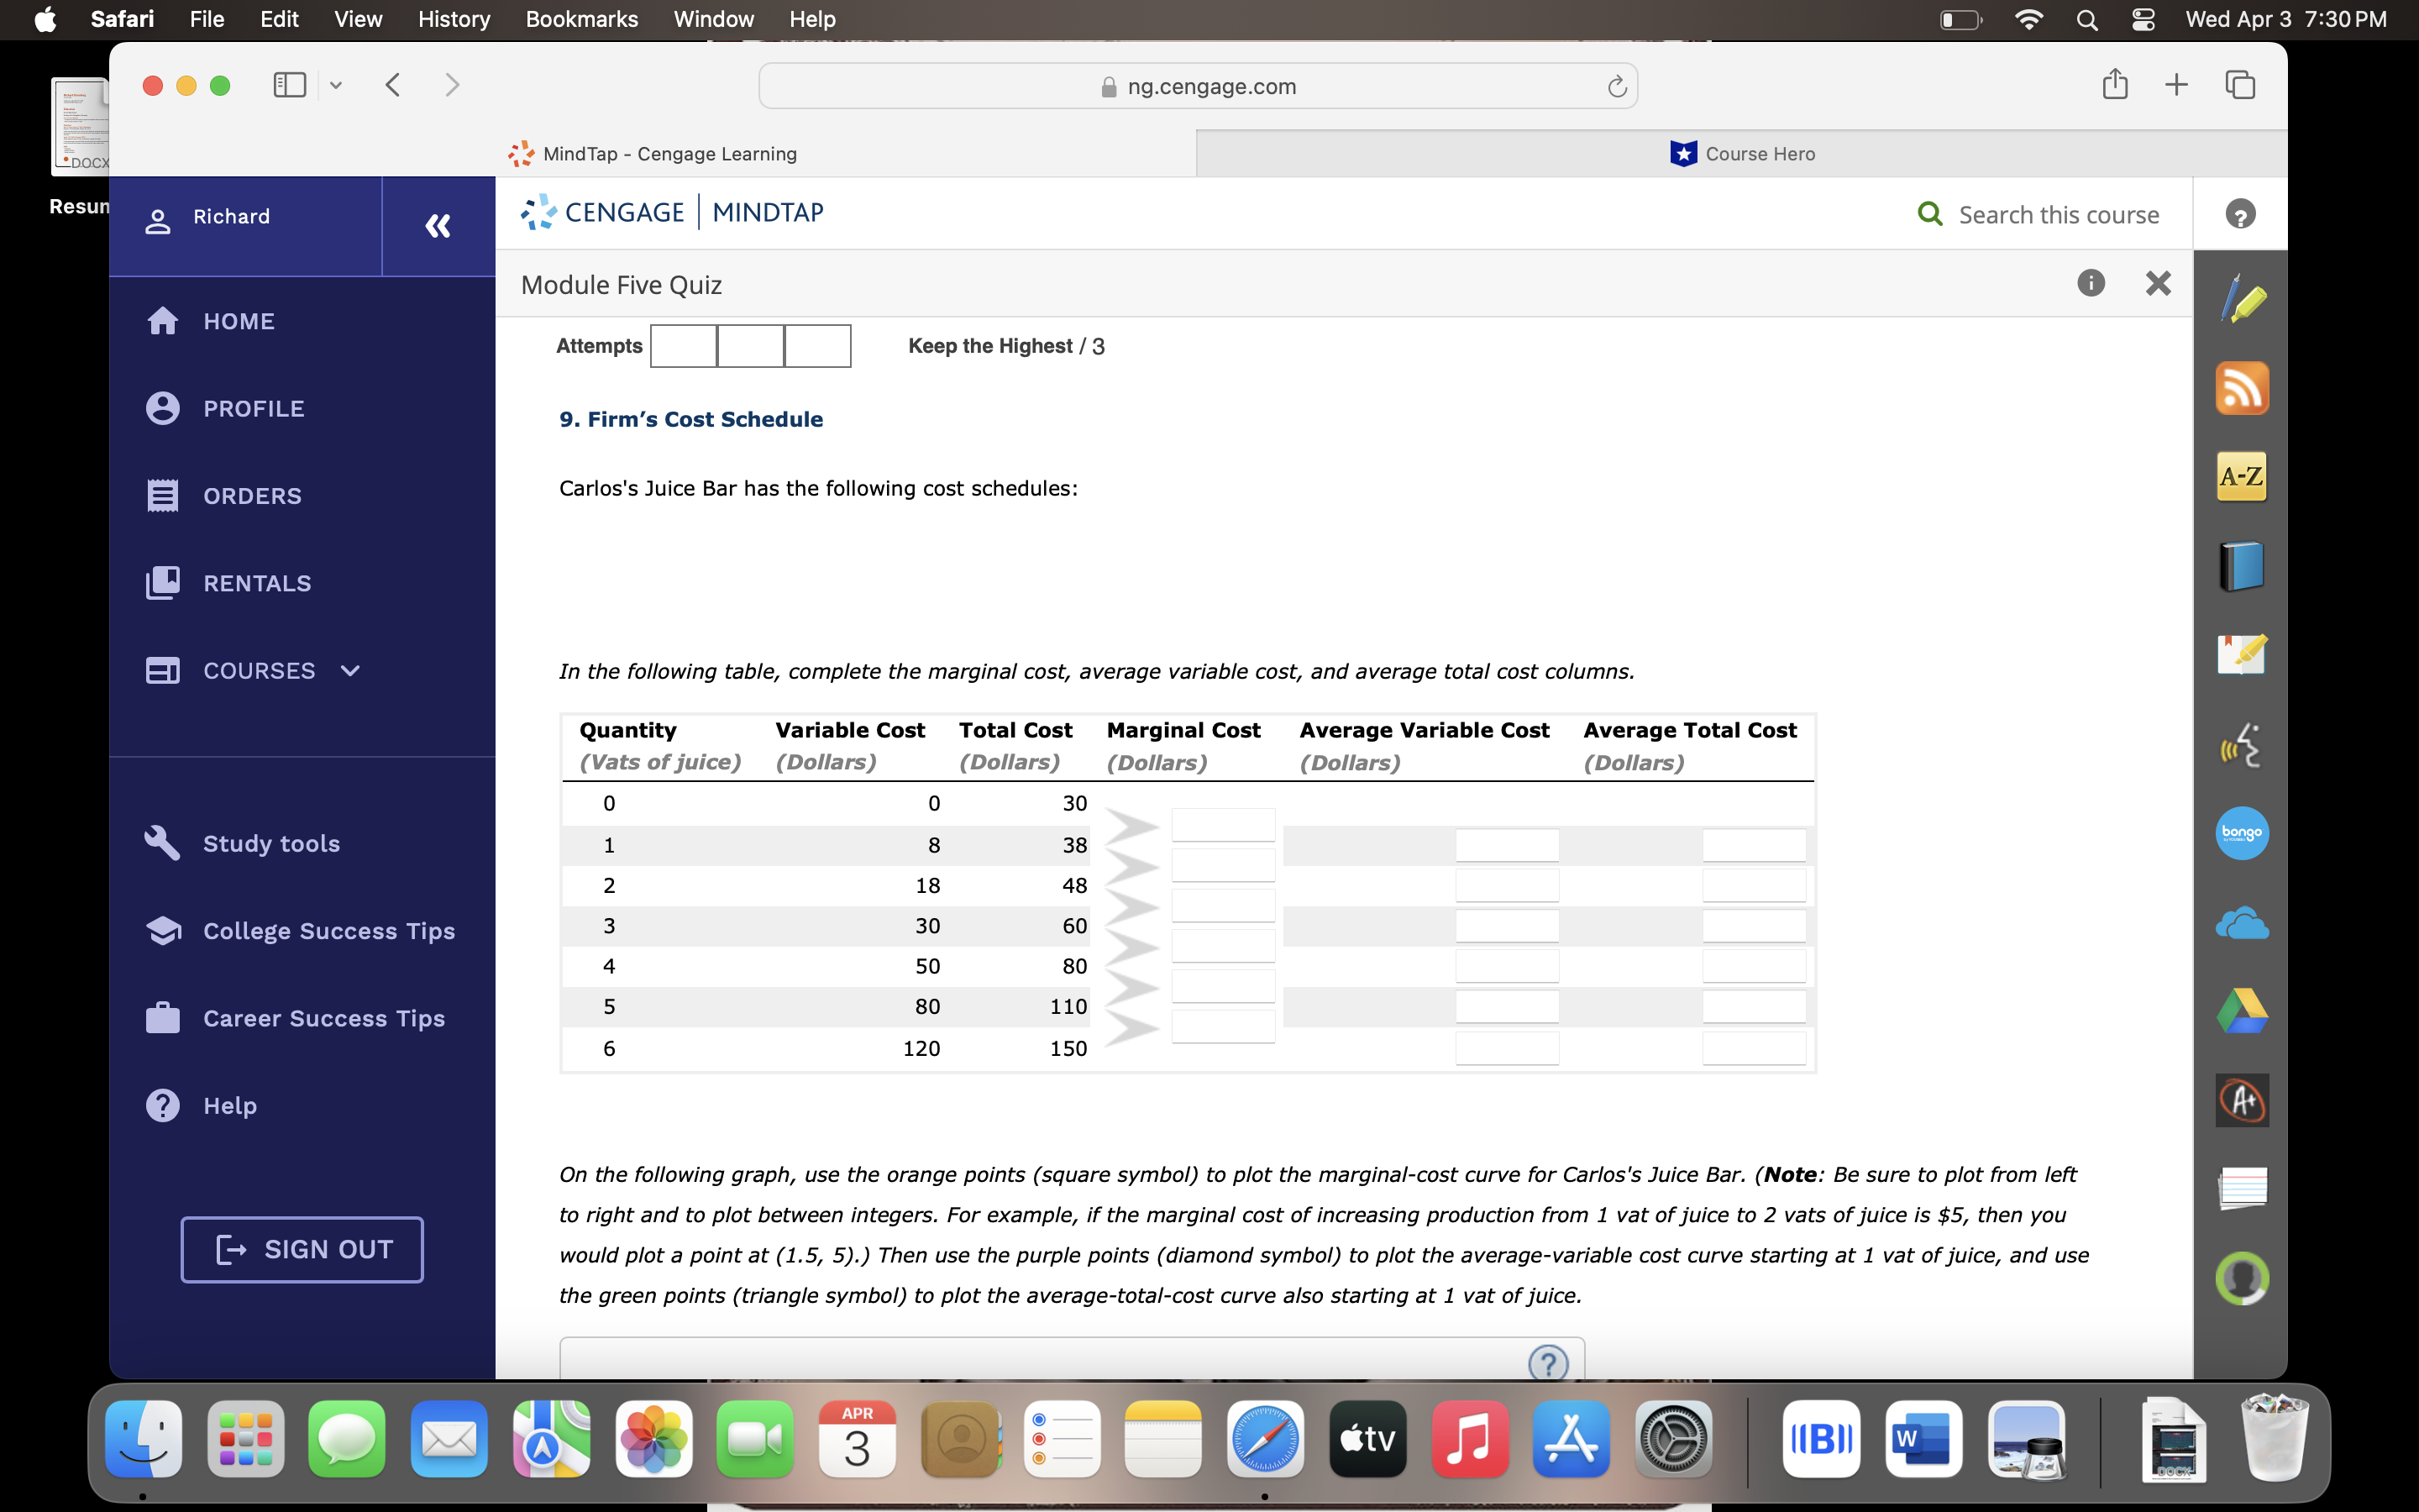Open Study tools from the sidebar
Viewport: 2419px width, 1512px height.
[x=270, y=843]
